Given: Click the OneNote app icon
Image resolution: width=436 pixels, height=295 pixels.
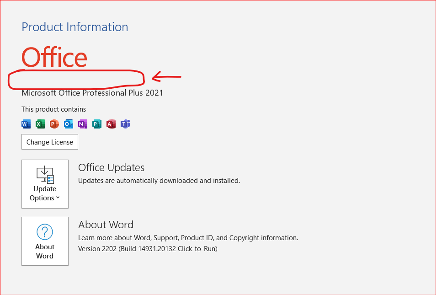Looking at the screenshot, I should pyautogui.click(x=83, y=124).
